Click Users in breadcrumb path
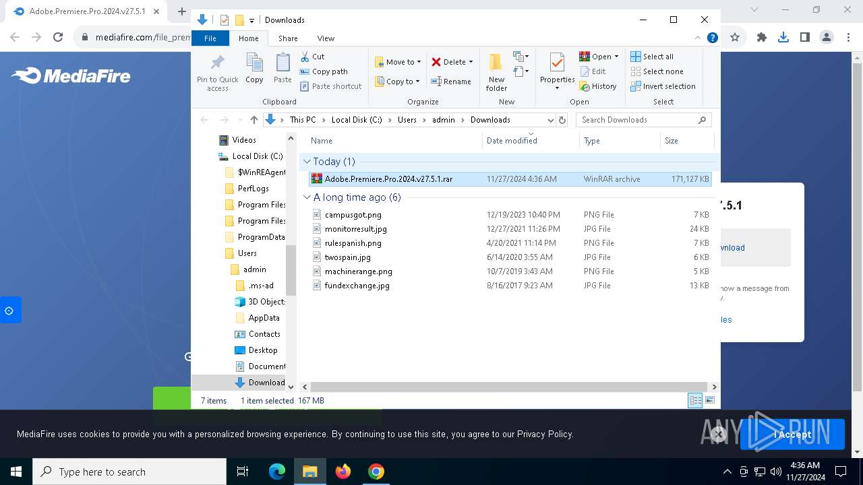863x485 pixels. [407, 120]
